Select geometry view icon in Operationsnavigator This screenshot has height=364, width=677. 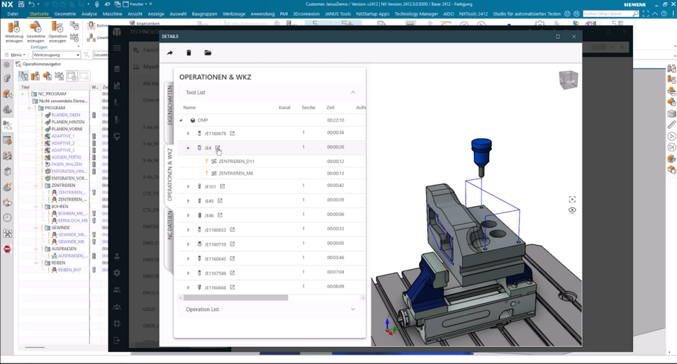[47, 76]
